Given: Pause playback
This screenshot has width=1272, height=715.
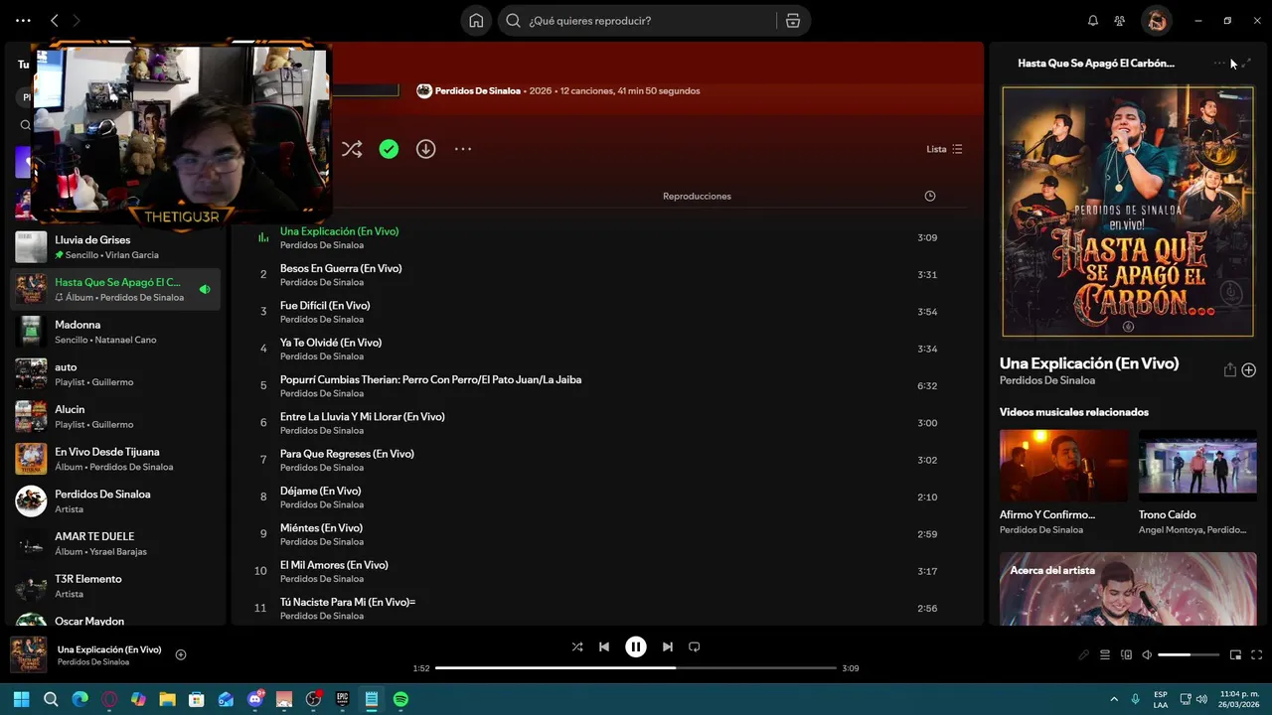Looking at the screenshot, I should tap(636, 646).
